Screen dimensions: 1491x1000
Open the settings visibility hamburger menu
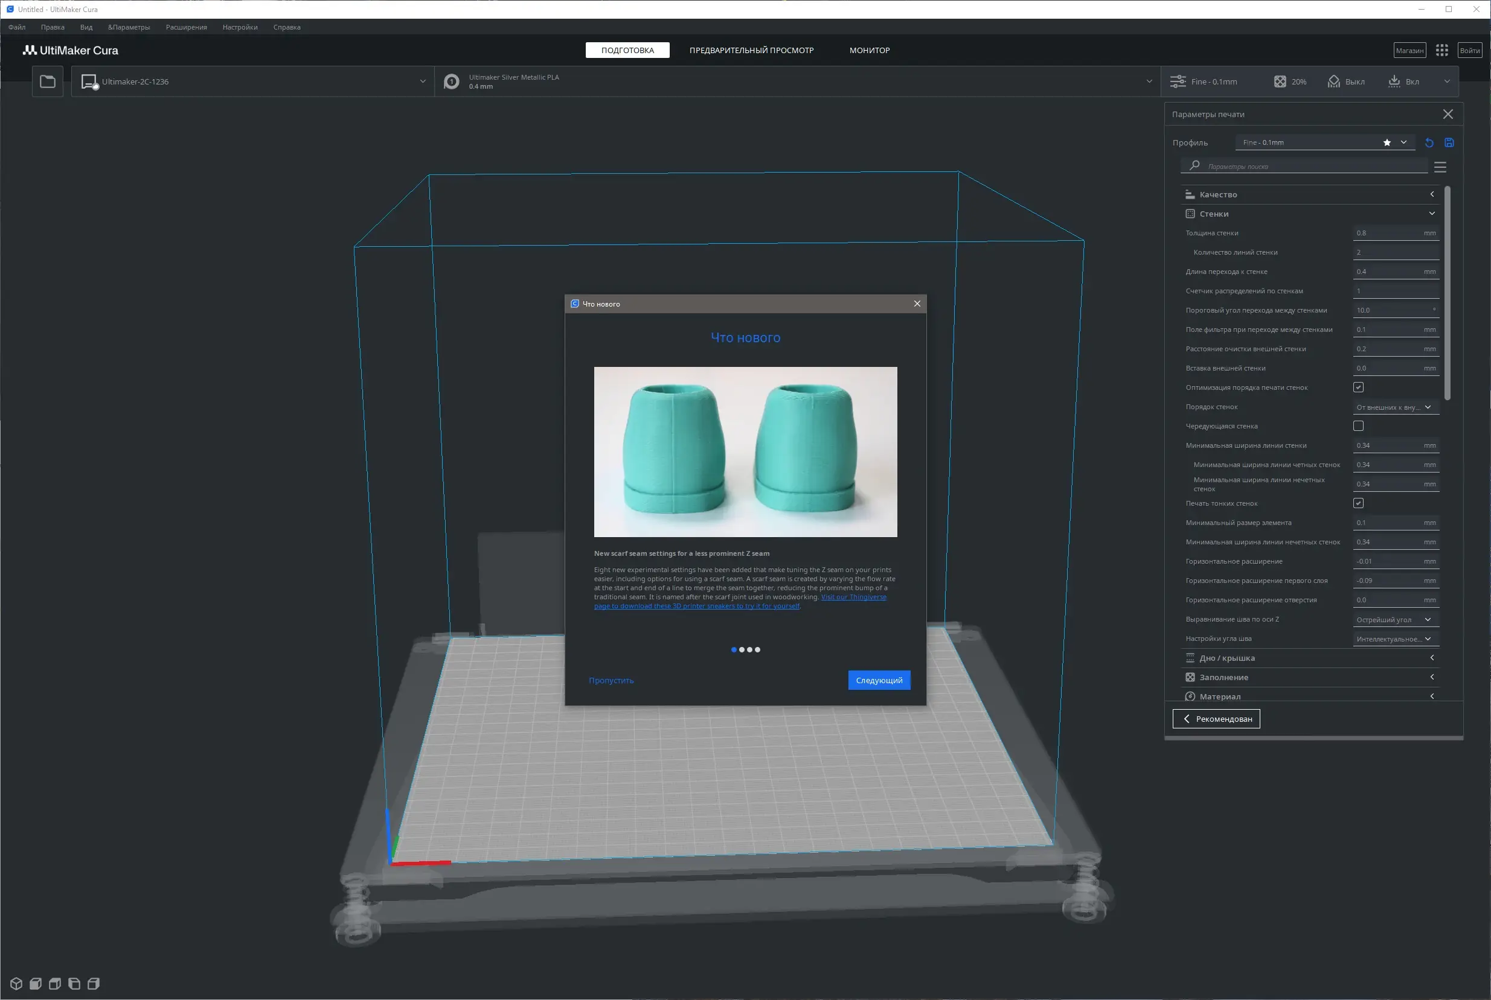click(1439, 167)
